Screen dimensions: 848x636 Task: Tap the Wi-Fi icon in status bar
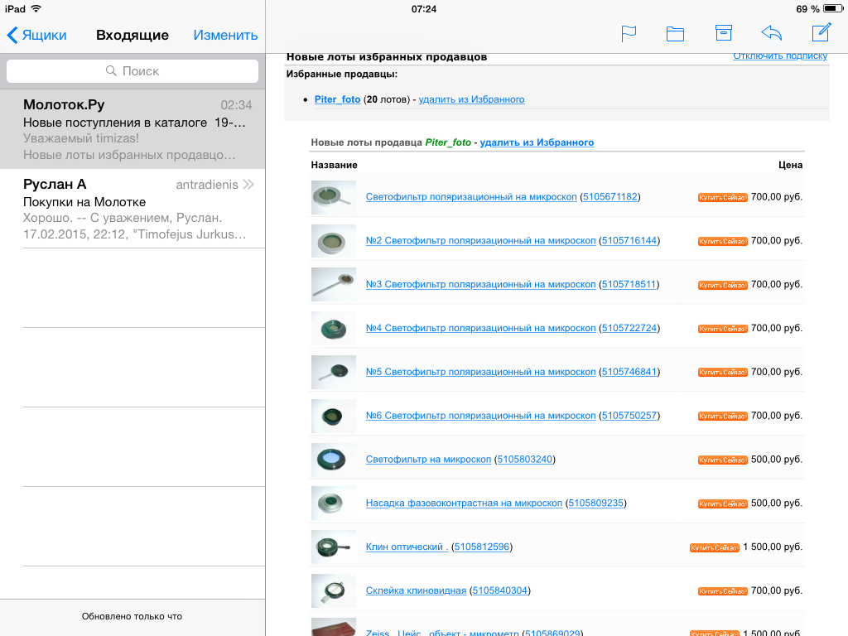[x=36, y=8]
